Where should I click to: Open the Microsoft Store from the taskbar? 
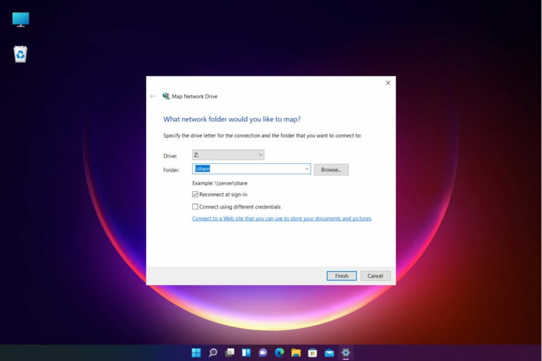313,352
